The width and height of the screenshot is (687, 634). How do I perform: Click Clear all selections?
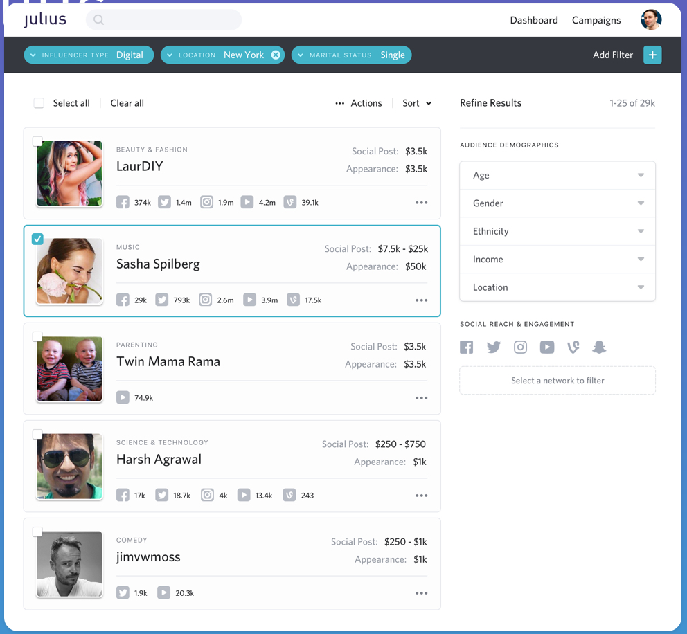(127, 103)
